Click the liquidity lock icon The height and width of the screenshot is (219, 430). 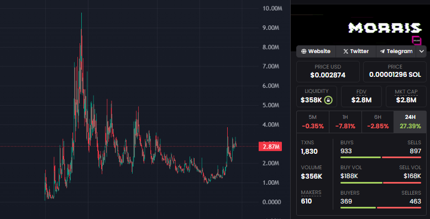(x=328, y=100)
